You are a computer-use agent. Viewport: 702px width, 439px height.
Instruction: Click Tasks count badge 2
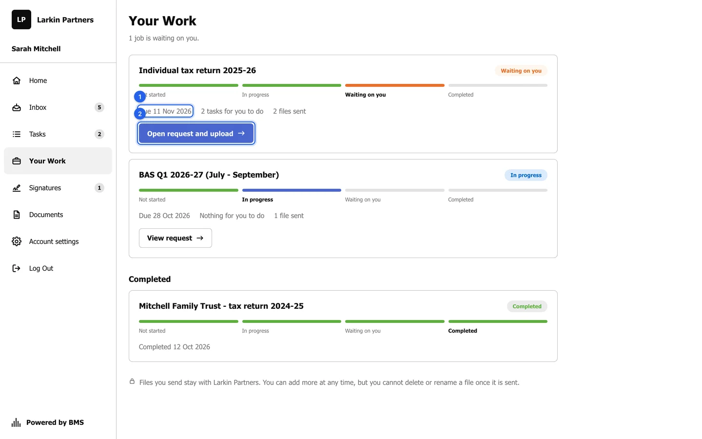coord(99,134)
